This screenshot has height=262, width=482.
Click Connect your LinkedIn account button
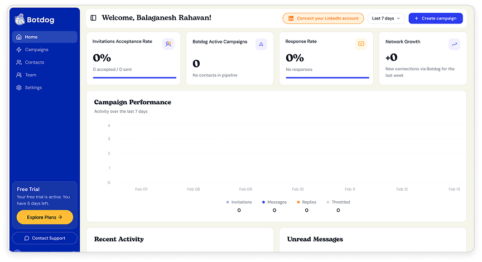323,18
